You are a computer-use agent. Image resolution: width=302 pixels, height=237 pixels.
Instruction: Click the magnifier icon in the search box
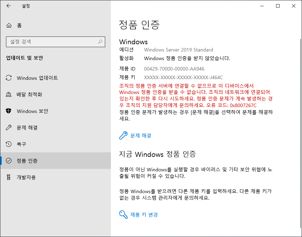pos(100,41)
